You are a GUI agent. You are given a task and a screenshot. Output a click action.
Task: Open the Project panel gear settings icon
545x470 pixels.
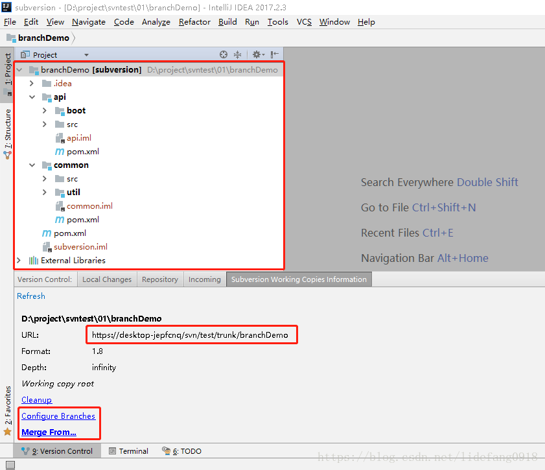259,54
